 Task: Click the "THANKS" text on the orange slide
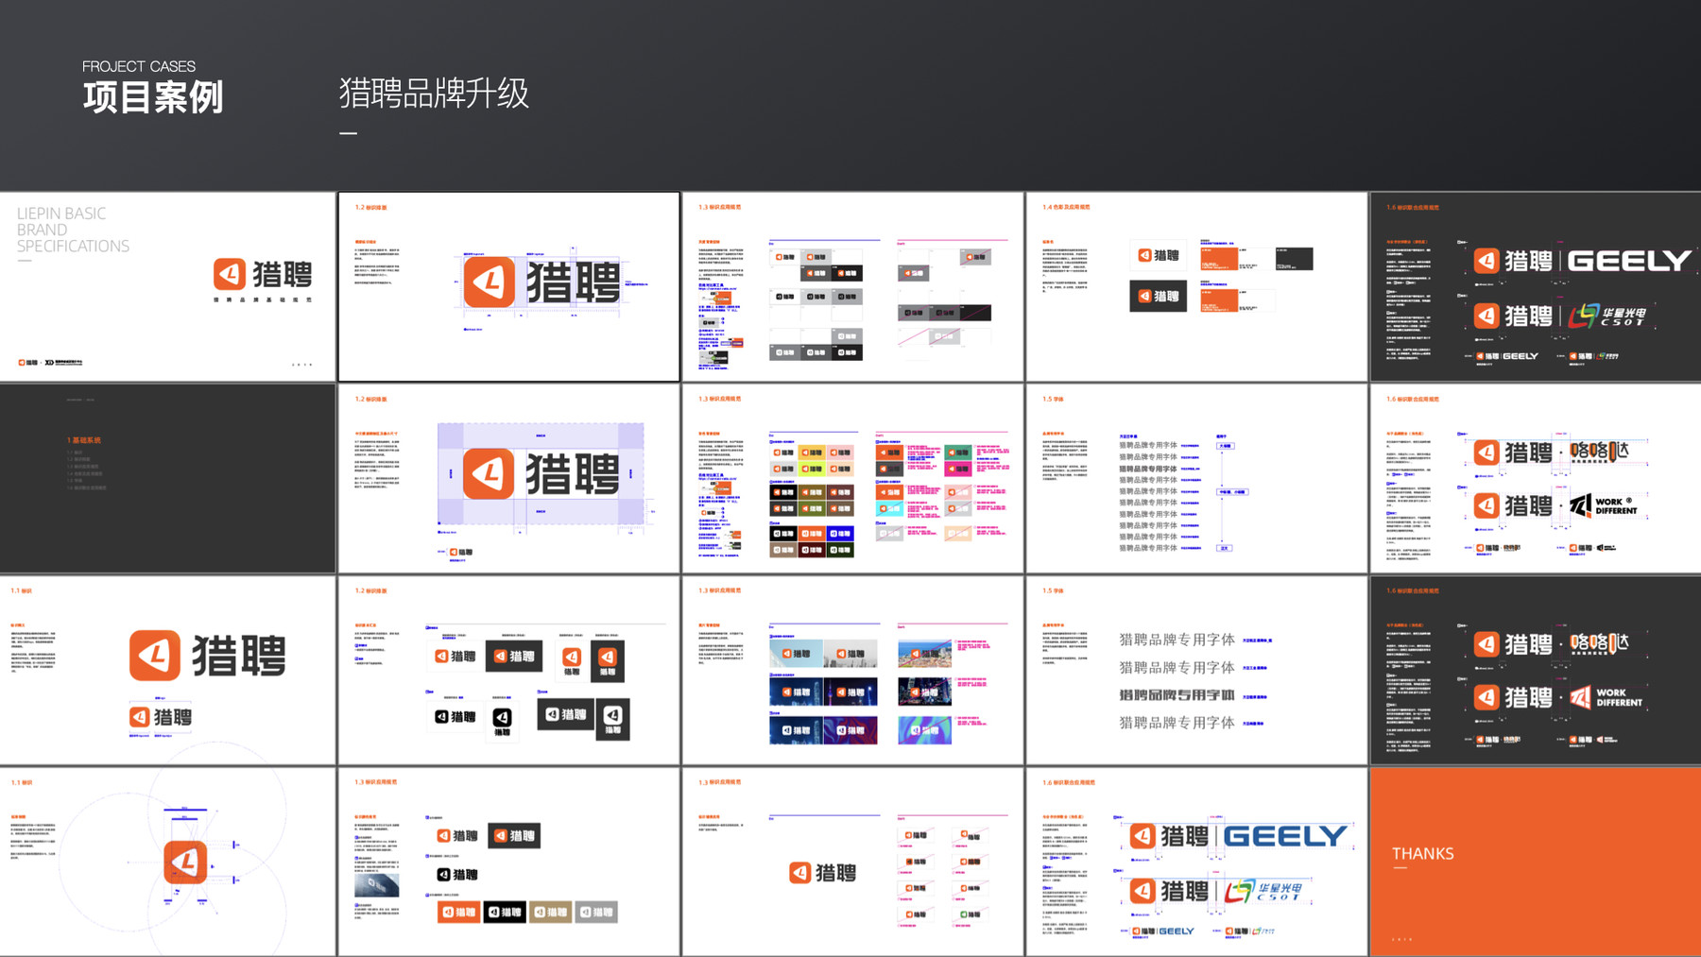(1422, 854)
